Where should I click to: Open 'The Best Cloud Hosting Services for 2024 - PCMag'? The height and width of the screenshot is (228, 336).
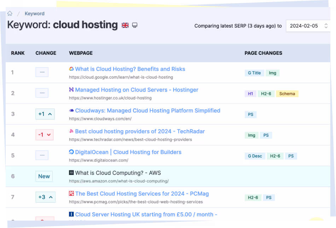[x=142, y=193]
